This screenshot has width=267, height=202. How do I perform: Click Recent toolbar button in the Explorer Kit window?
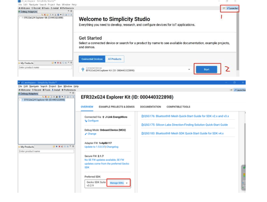[x=36, y=90]
